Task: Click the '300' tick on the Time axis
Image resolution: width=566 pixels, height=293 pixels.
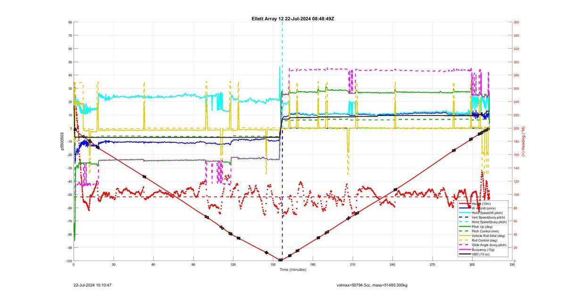Action: [x=472, y=265]
